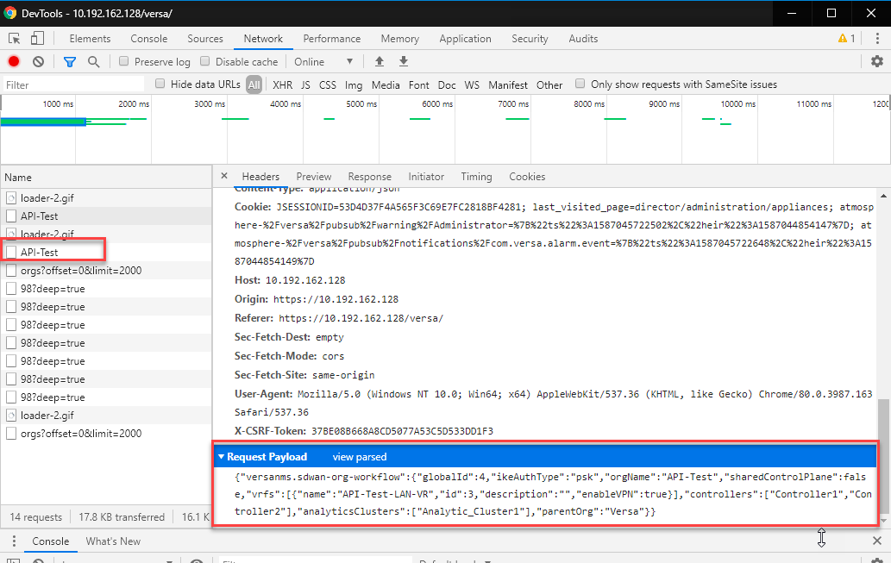This screenshot has width=891, height=563.
Task: Filter requests by WS type
Action: point(472,85)
